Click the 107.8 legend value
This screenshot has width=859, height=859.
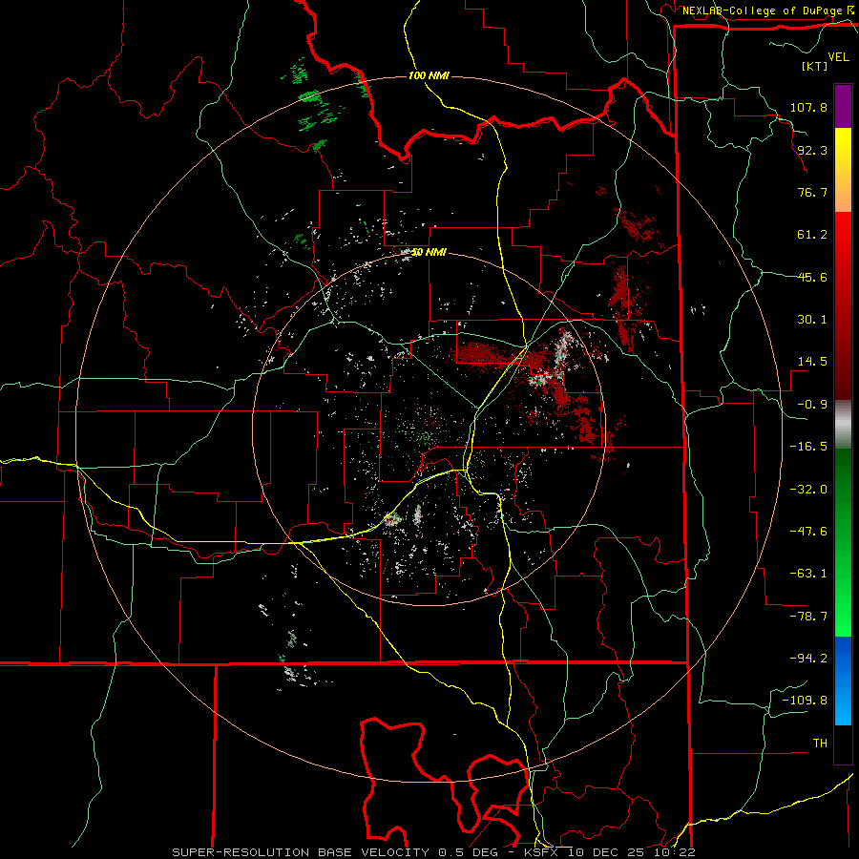(x=808, y=107)
